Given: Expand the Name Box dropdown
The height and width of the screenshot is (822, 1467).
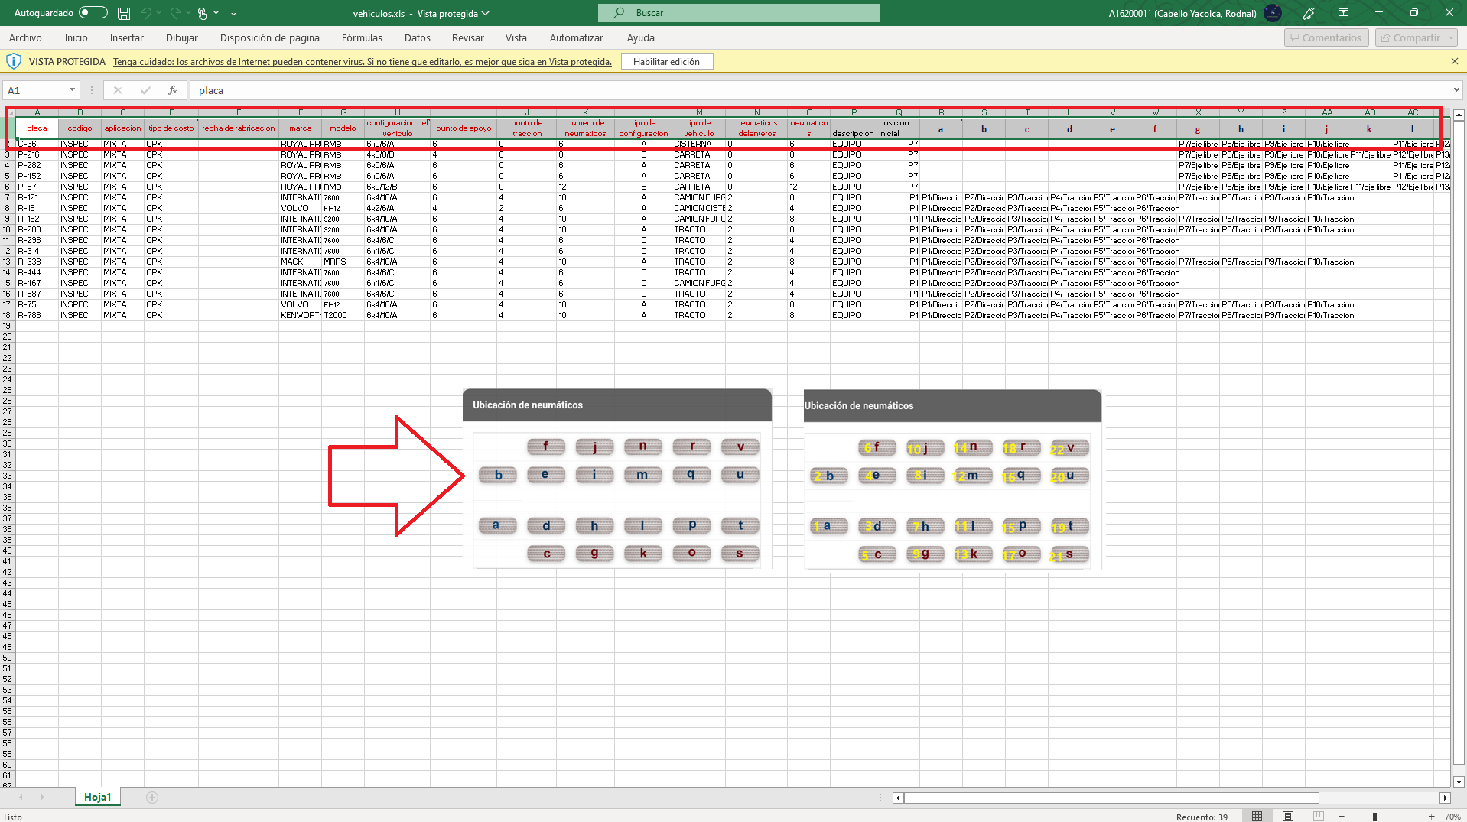Looking at the screenshot, I should click(72, 90).
